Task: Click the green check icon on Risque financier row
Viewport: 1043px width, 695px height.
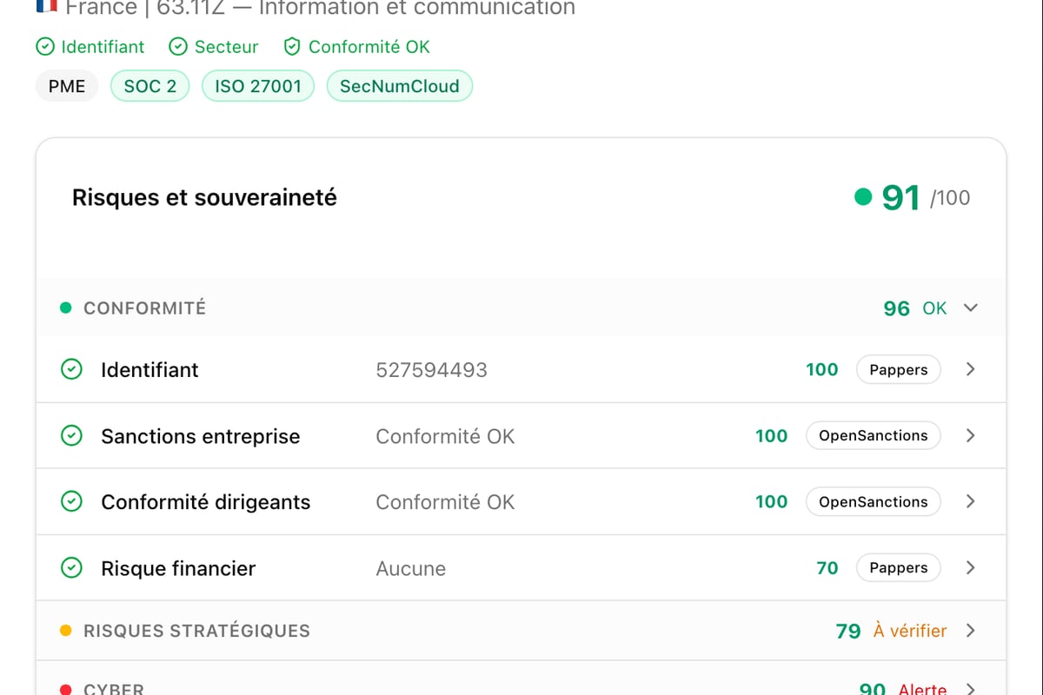Action: pos(71,567)
